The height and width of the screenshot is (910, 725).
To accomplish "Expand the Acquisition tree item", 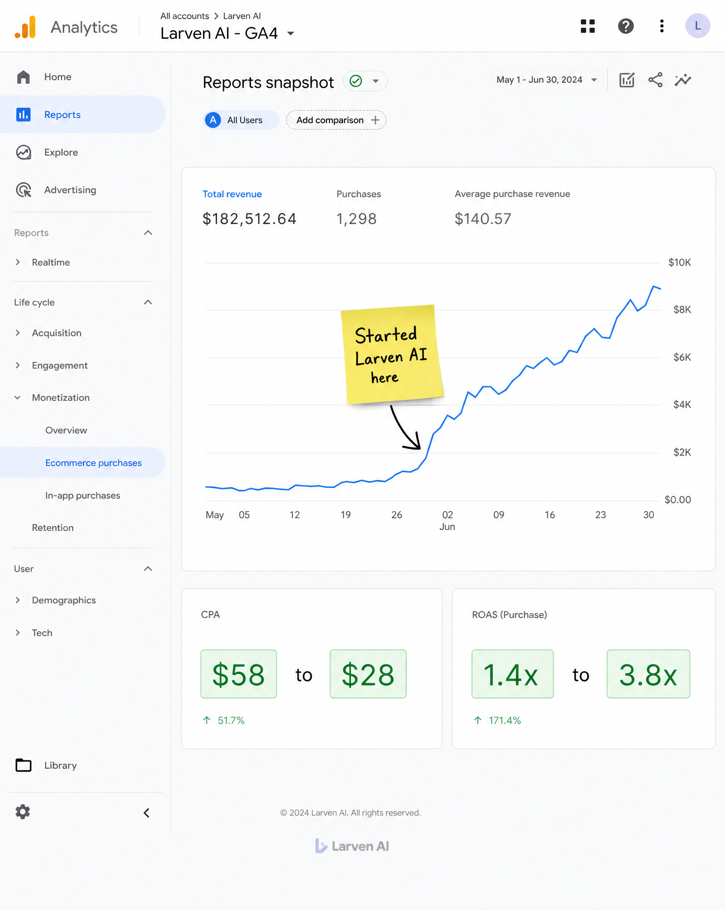I will [x=18, y=333].
